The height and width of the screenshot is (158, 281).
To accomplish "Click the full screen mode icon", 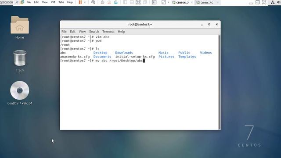I will [x=138, y=2].
